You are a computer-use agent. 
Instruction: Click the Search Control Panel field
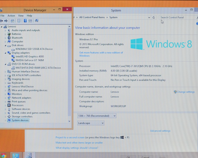tap(178, 18)
